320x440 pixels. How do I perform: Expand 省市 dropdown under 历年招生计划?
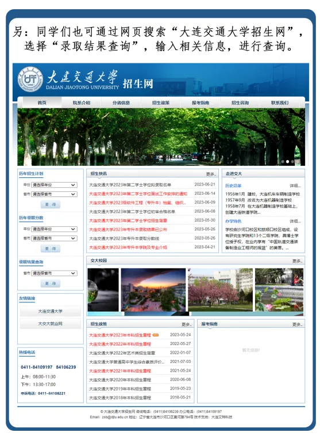click(x=55, y=194)
